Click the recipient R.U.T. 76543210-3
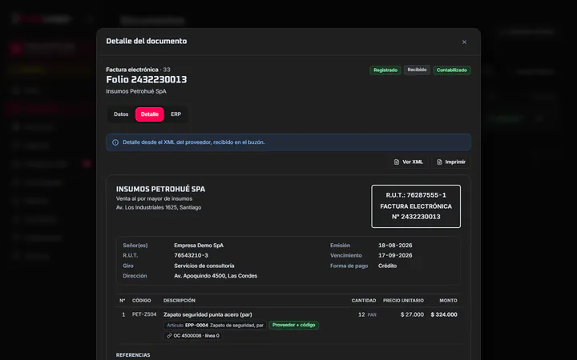This screenshot has width=577, height=360. click(x=191, y=255)
